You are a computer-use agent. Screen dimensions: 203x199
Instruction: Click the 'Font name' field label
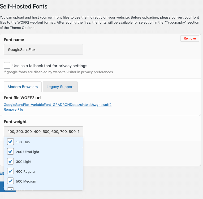[x=14, y=40]
